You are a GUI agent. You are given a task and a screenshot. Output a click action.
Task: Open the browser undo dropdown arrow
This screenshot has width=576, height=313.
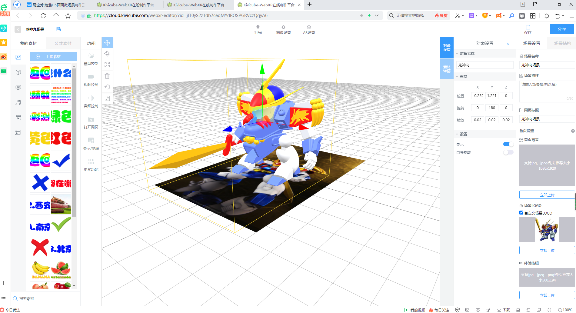pos(563,16)
